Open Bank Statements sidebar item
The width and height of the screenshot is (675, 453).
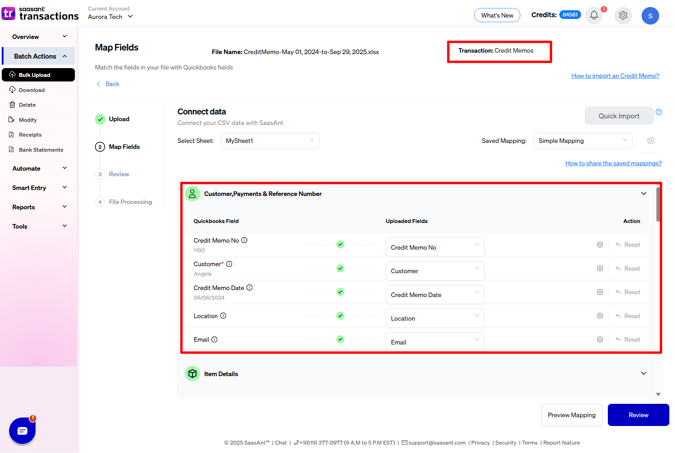(x=41, y=150)
